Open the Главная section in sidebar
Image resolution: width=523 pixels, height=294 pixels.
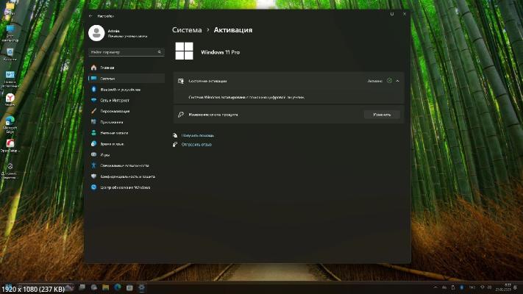click(127, 68)
